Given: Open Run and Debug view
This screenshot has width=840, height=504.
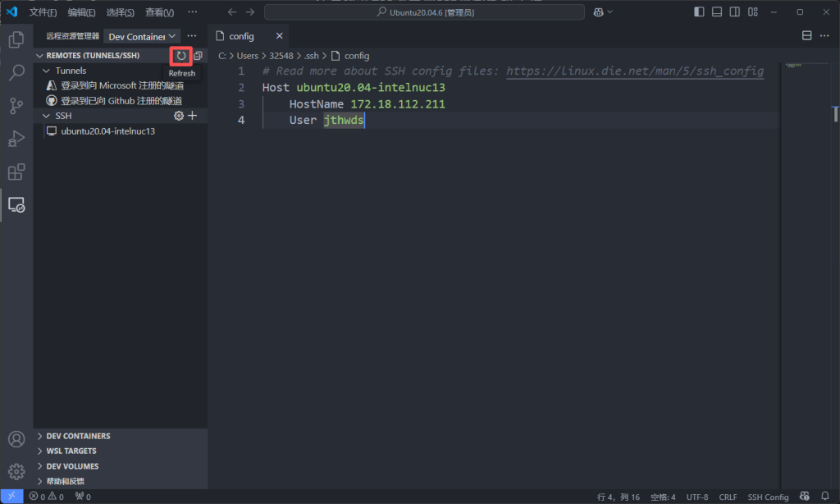Looking at the screenshot, I should (x=16, y=139).
